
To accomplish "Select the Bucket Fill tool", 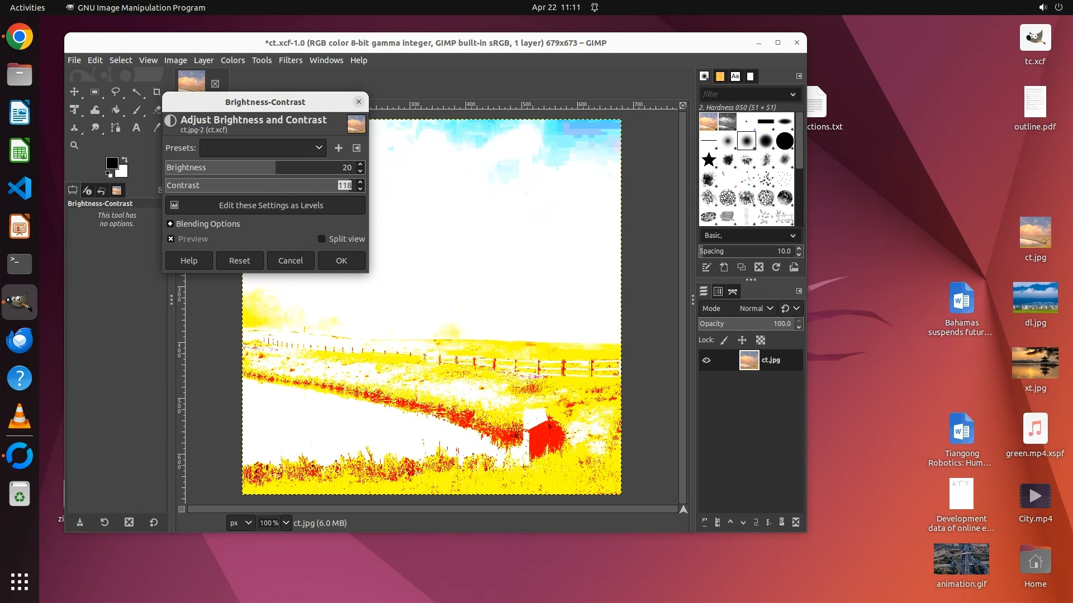I will [116, 110].
